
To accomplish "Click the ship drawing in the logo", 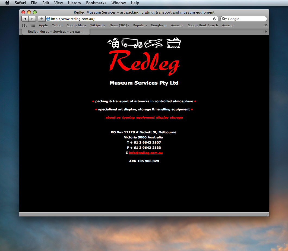I will point(174,43).
